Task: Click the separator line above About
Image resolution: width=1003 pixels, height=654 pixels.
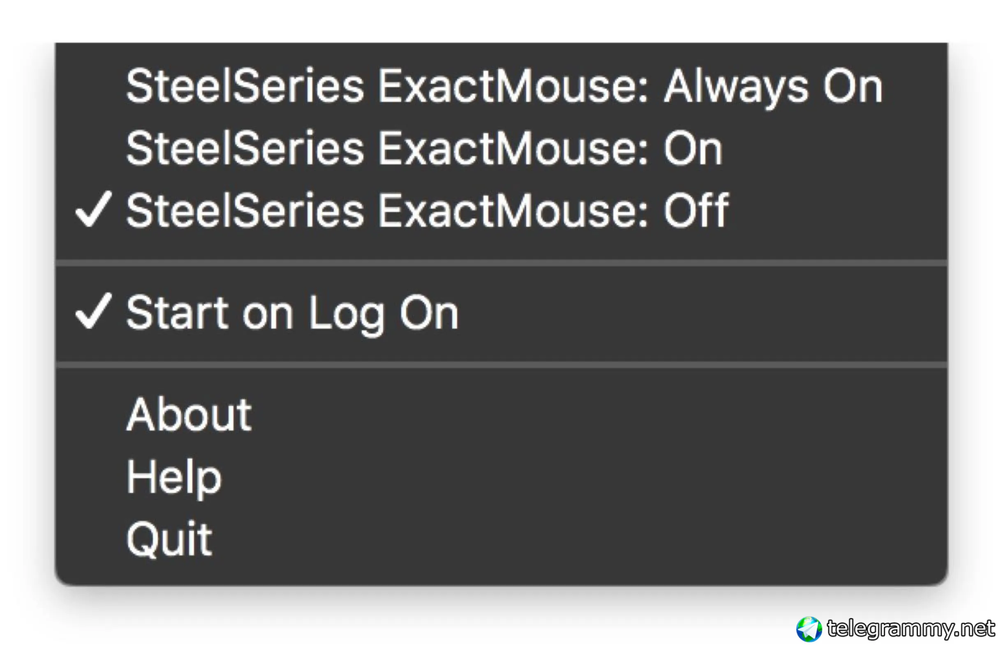Action: pyautogui.click(x=501, y=365)
